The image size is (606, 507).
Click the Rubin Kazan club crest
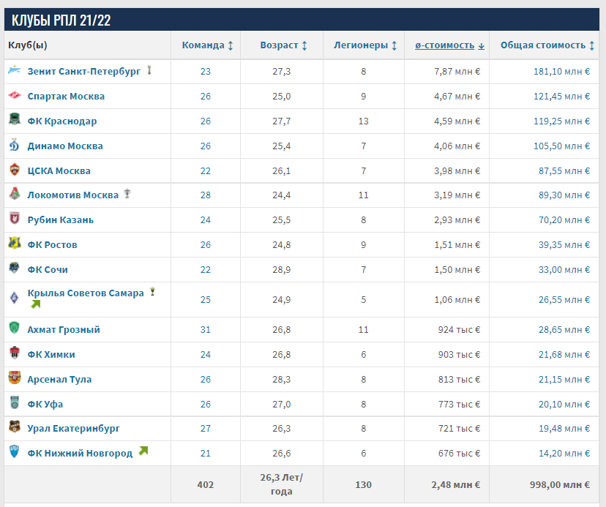pos(15,218)
